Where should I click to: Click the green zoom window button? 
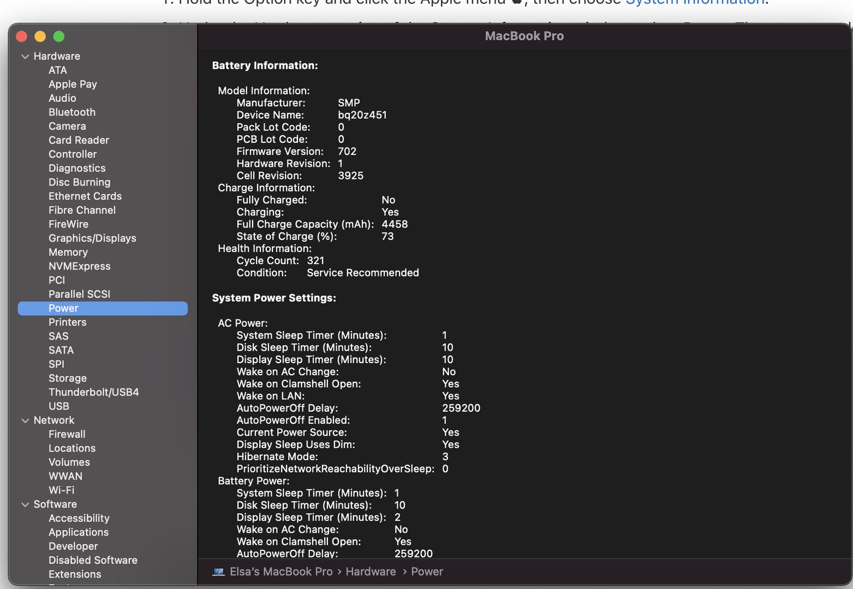point(59,37)
